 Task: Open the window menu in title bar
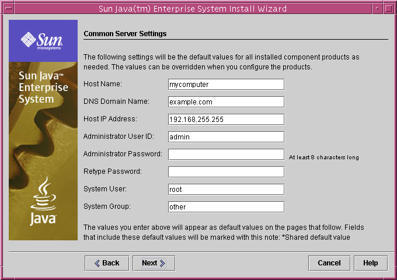(9, 8)
